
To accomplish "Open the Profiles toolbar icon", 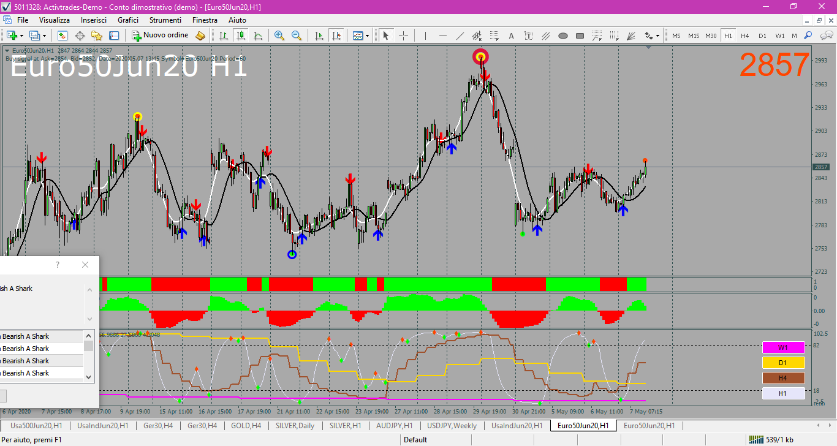I will 35,36.
